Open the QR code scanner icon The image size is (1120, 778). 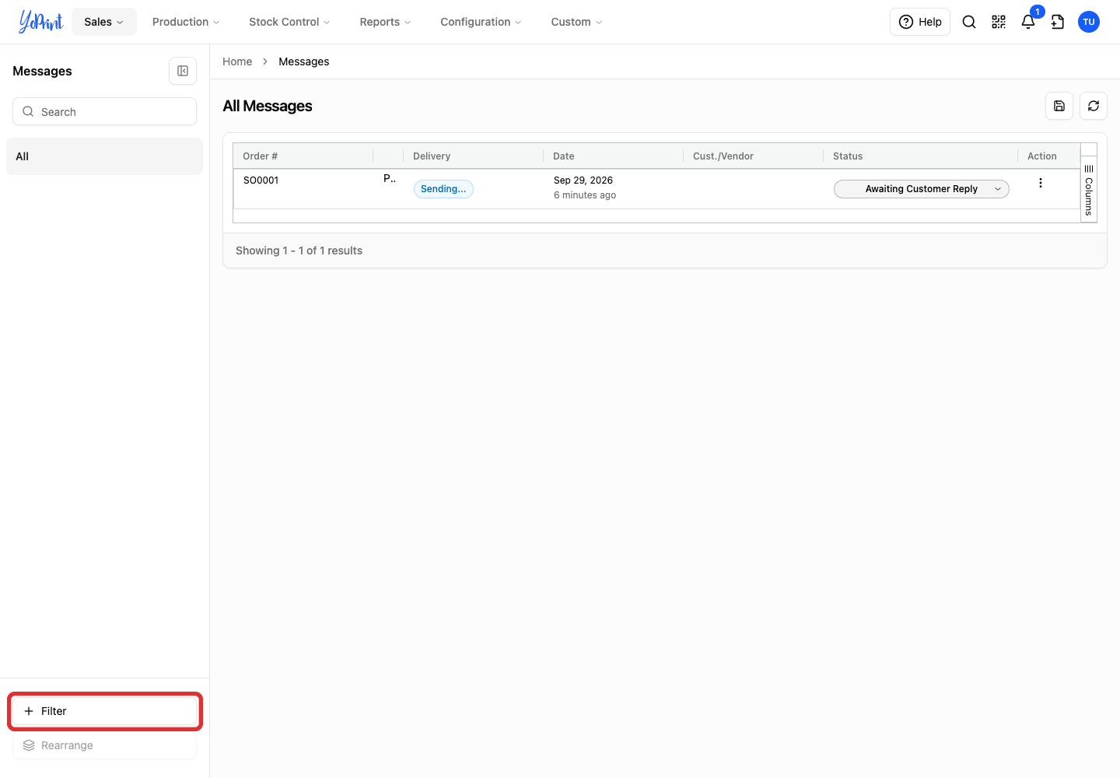click(999, 22)
